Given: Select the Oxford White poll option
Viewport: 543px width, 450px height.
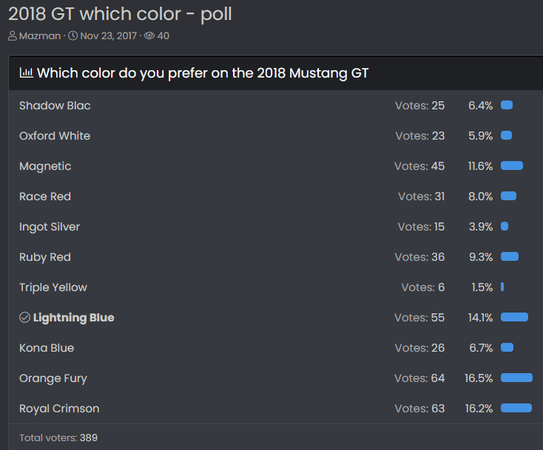Looking at the screenshot, I should click(55, 136).
